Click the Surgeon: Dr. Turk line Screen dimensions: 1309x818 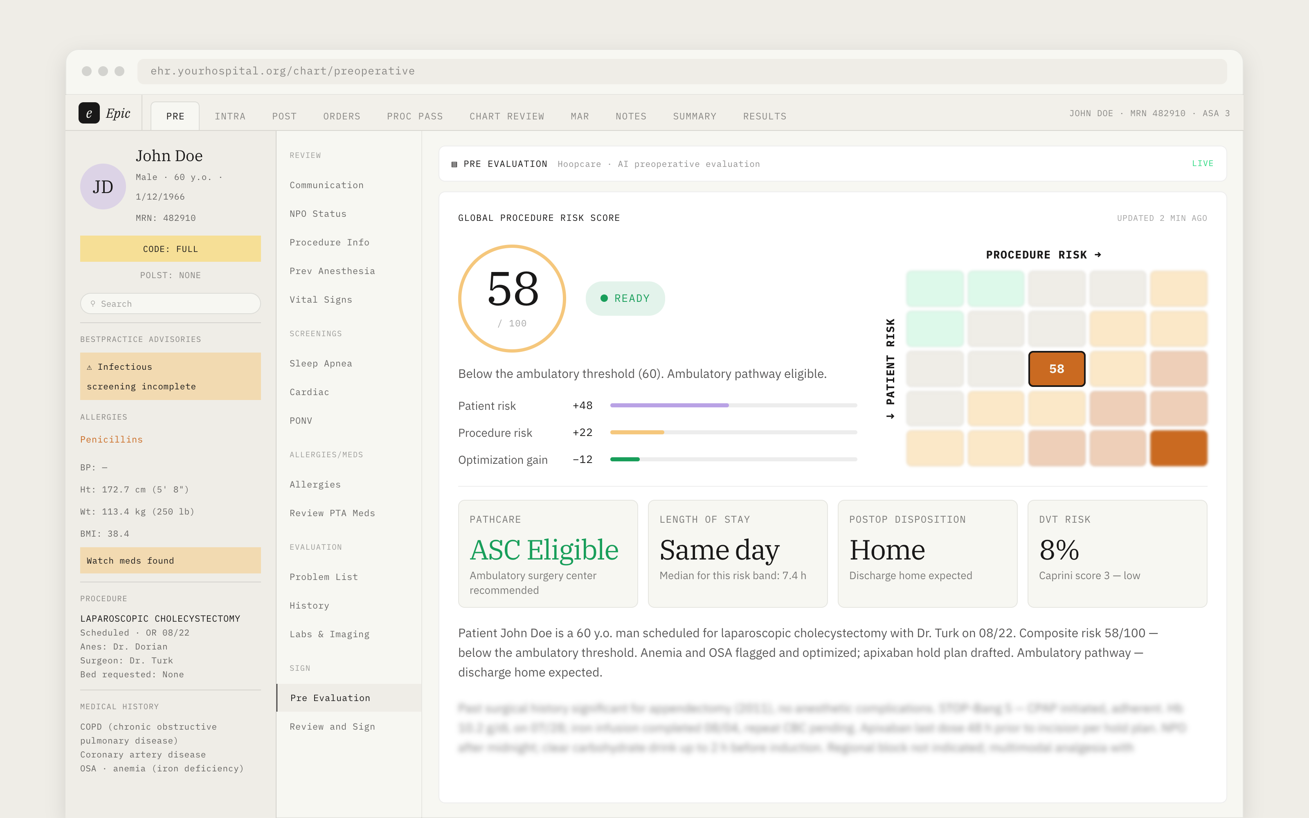tap(126, 661)
